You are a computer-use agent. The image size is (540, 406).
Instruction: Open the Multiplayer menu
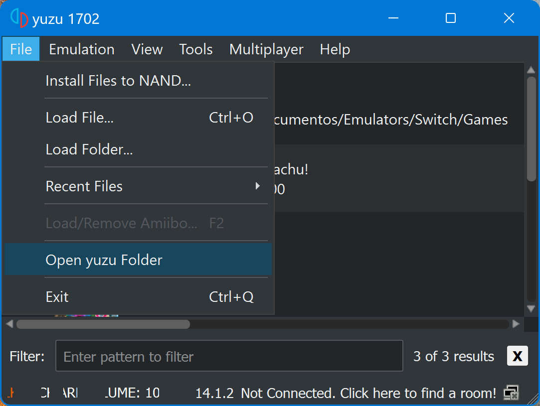(266, 49)
